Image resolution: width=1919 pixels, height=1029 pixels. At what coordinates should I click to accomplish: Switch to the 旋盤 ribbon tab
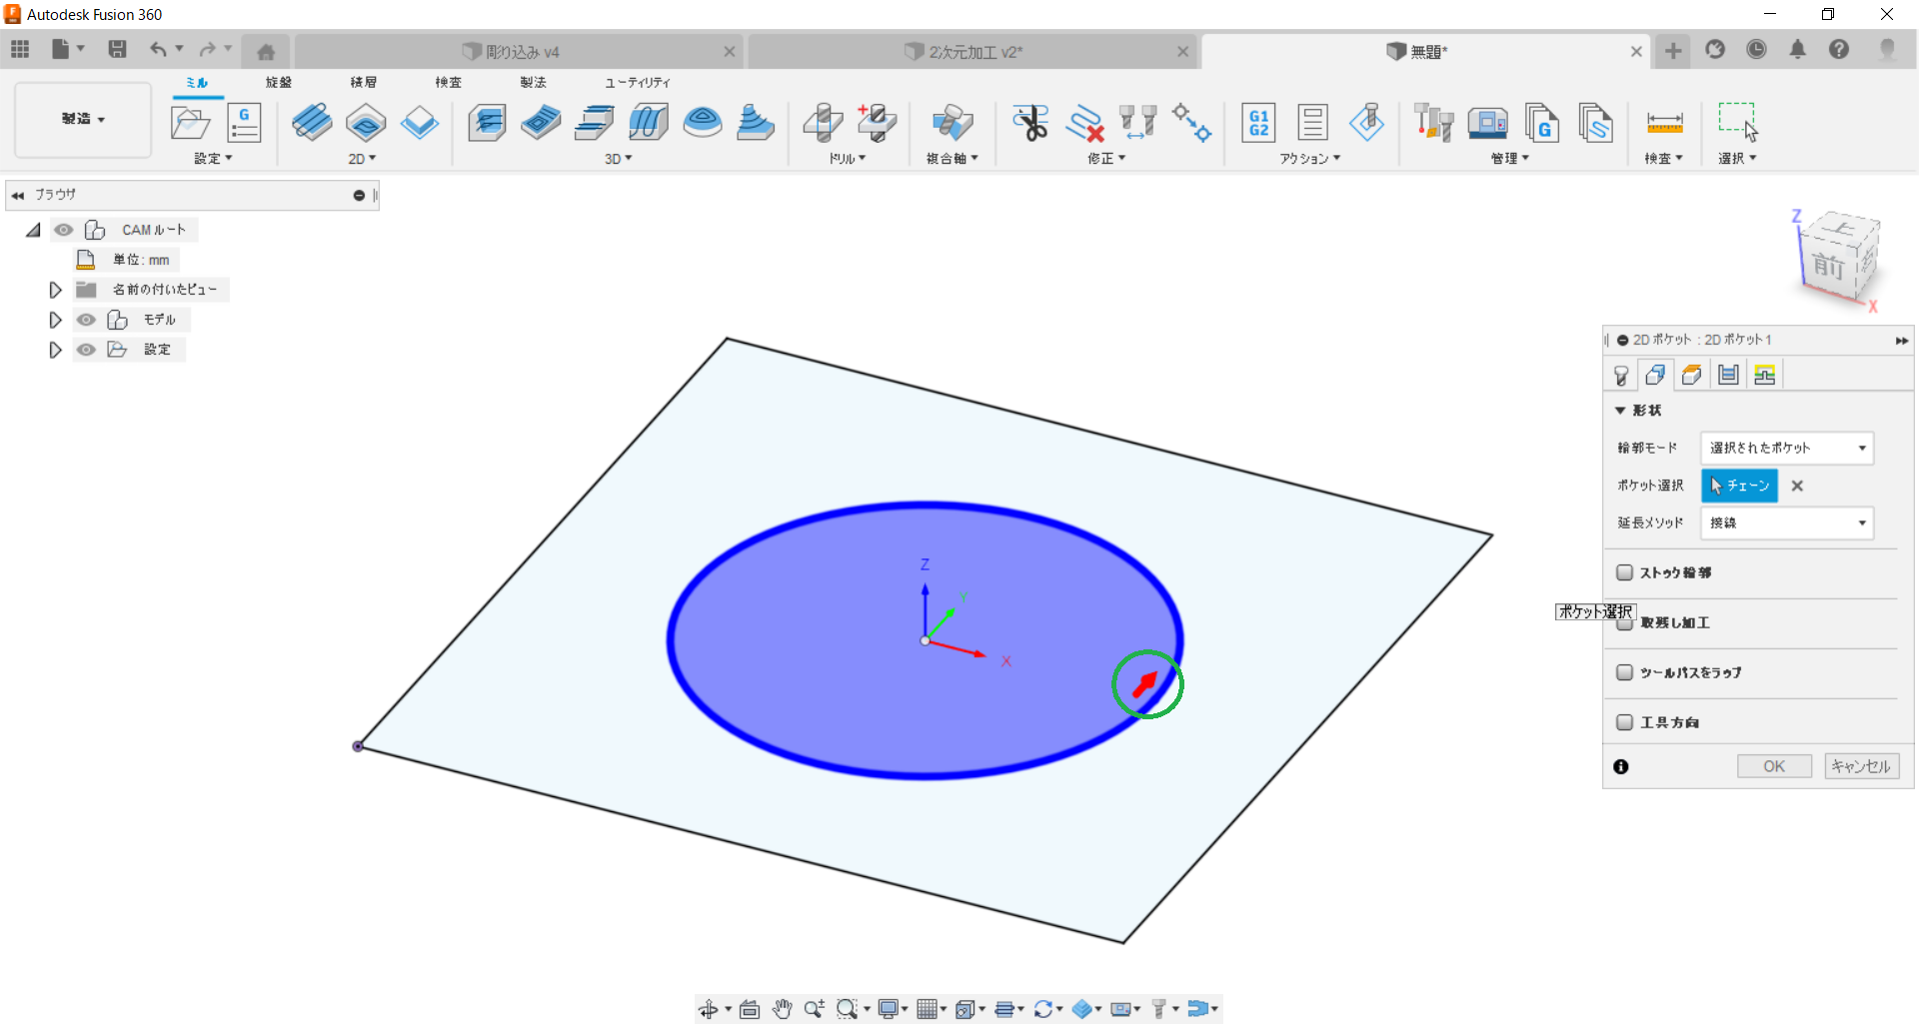pos(279,82)
